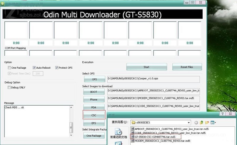Viewport: 237px width, 145px height.
Task: Click Message box scroll up arrow
Action: (x=71, y=107)
